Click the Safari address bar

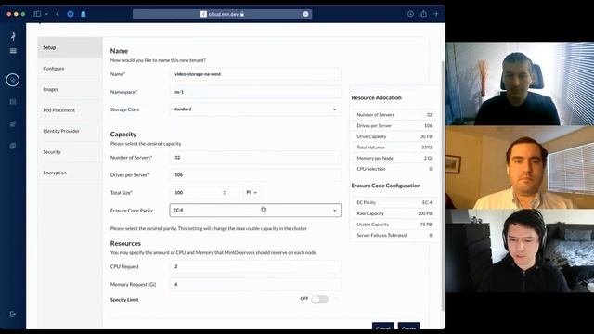click(x=222, y=14)
